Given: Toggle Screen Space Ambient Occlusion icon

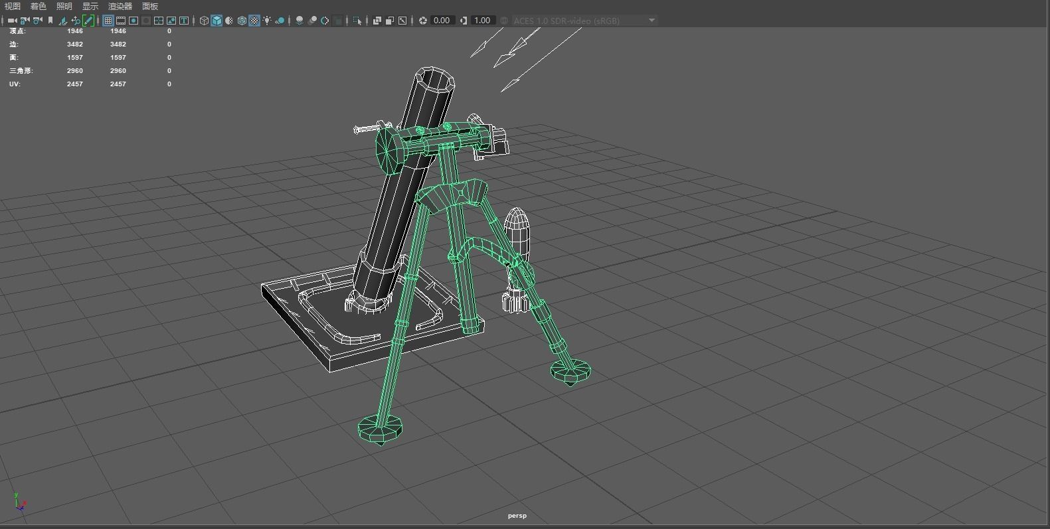Looking at the screenshot, I should pyautogui.click(x=300, y=21).
